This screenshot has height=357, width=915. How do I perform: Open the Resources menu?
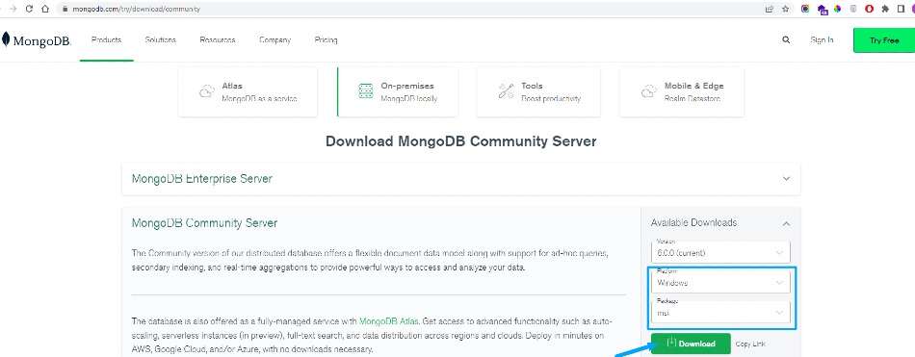coord(218,40)
